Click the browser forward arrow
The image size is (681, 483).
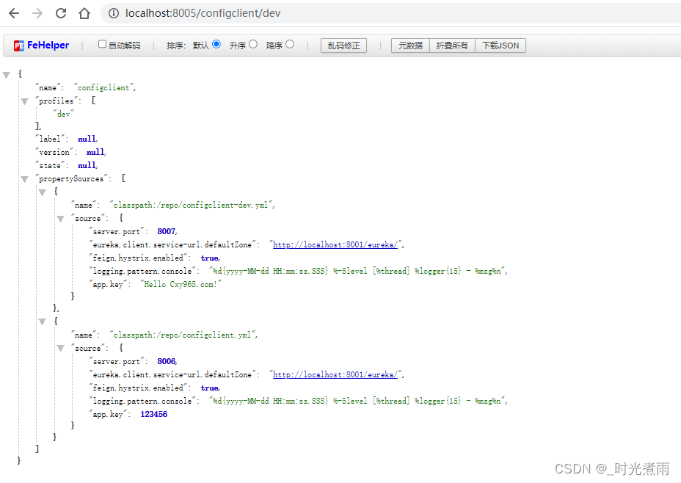click(37, 13)
